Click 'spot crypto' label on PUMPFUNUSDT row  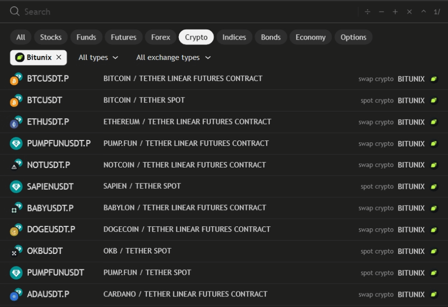tap(377, 273)
